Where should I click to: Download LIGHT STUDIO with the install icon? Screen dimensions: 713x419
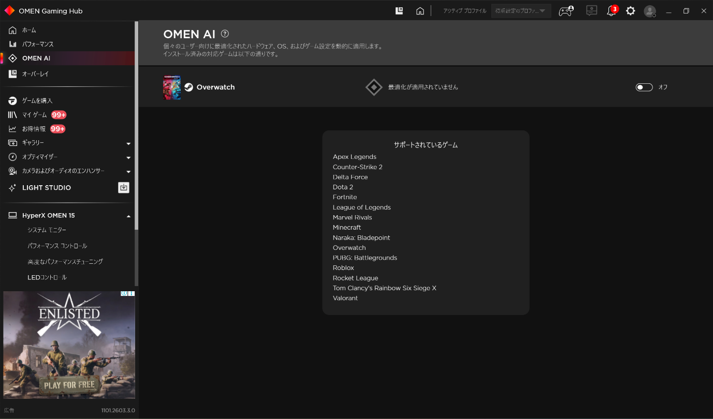(123, 188)
